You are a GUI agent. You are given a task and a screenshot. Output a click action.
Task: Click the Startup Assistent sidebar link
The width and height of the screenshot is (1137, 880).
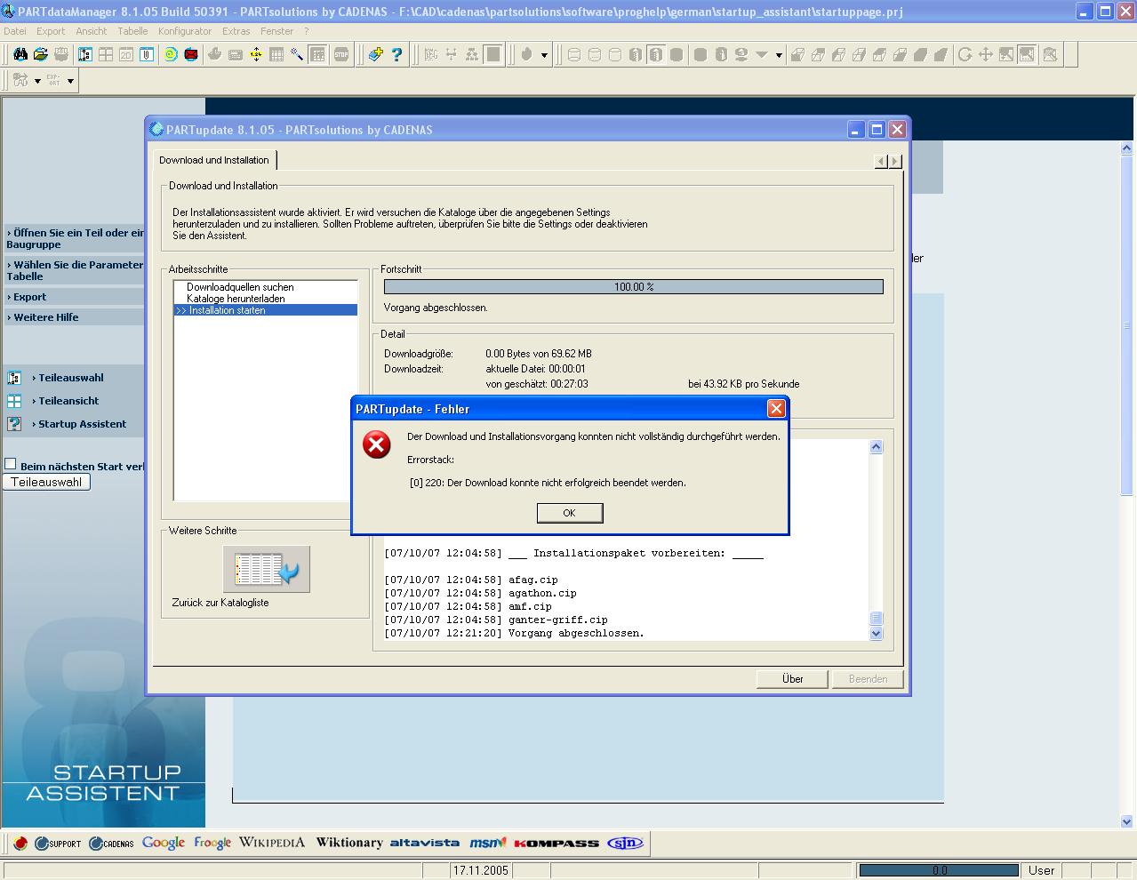pyautogui.click(x=82, y=424)
